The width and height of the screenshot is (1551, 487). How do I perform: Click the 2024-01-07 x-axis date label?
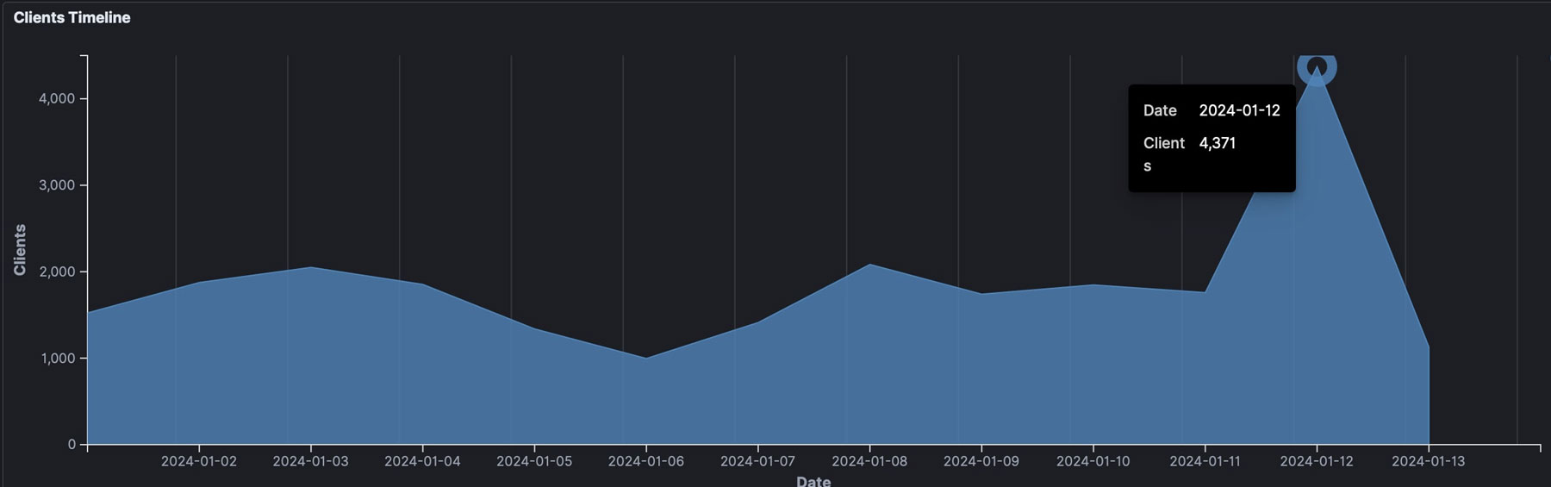pyautogui.click(x=757, y=461)
